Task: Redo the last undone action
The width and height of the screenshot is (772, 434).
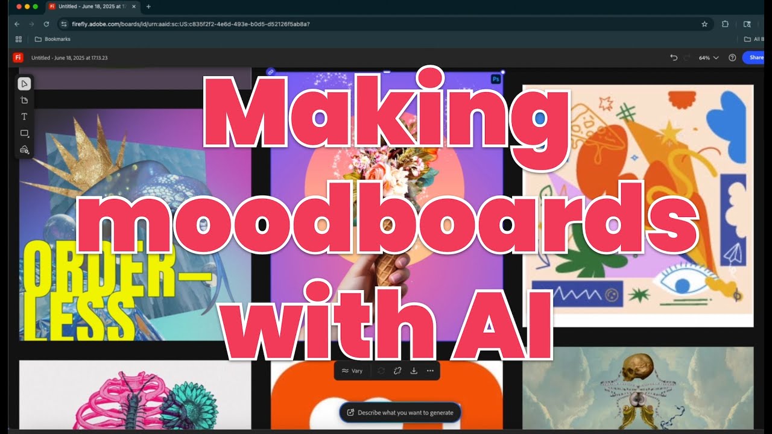Action: (687, 58)
